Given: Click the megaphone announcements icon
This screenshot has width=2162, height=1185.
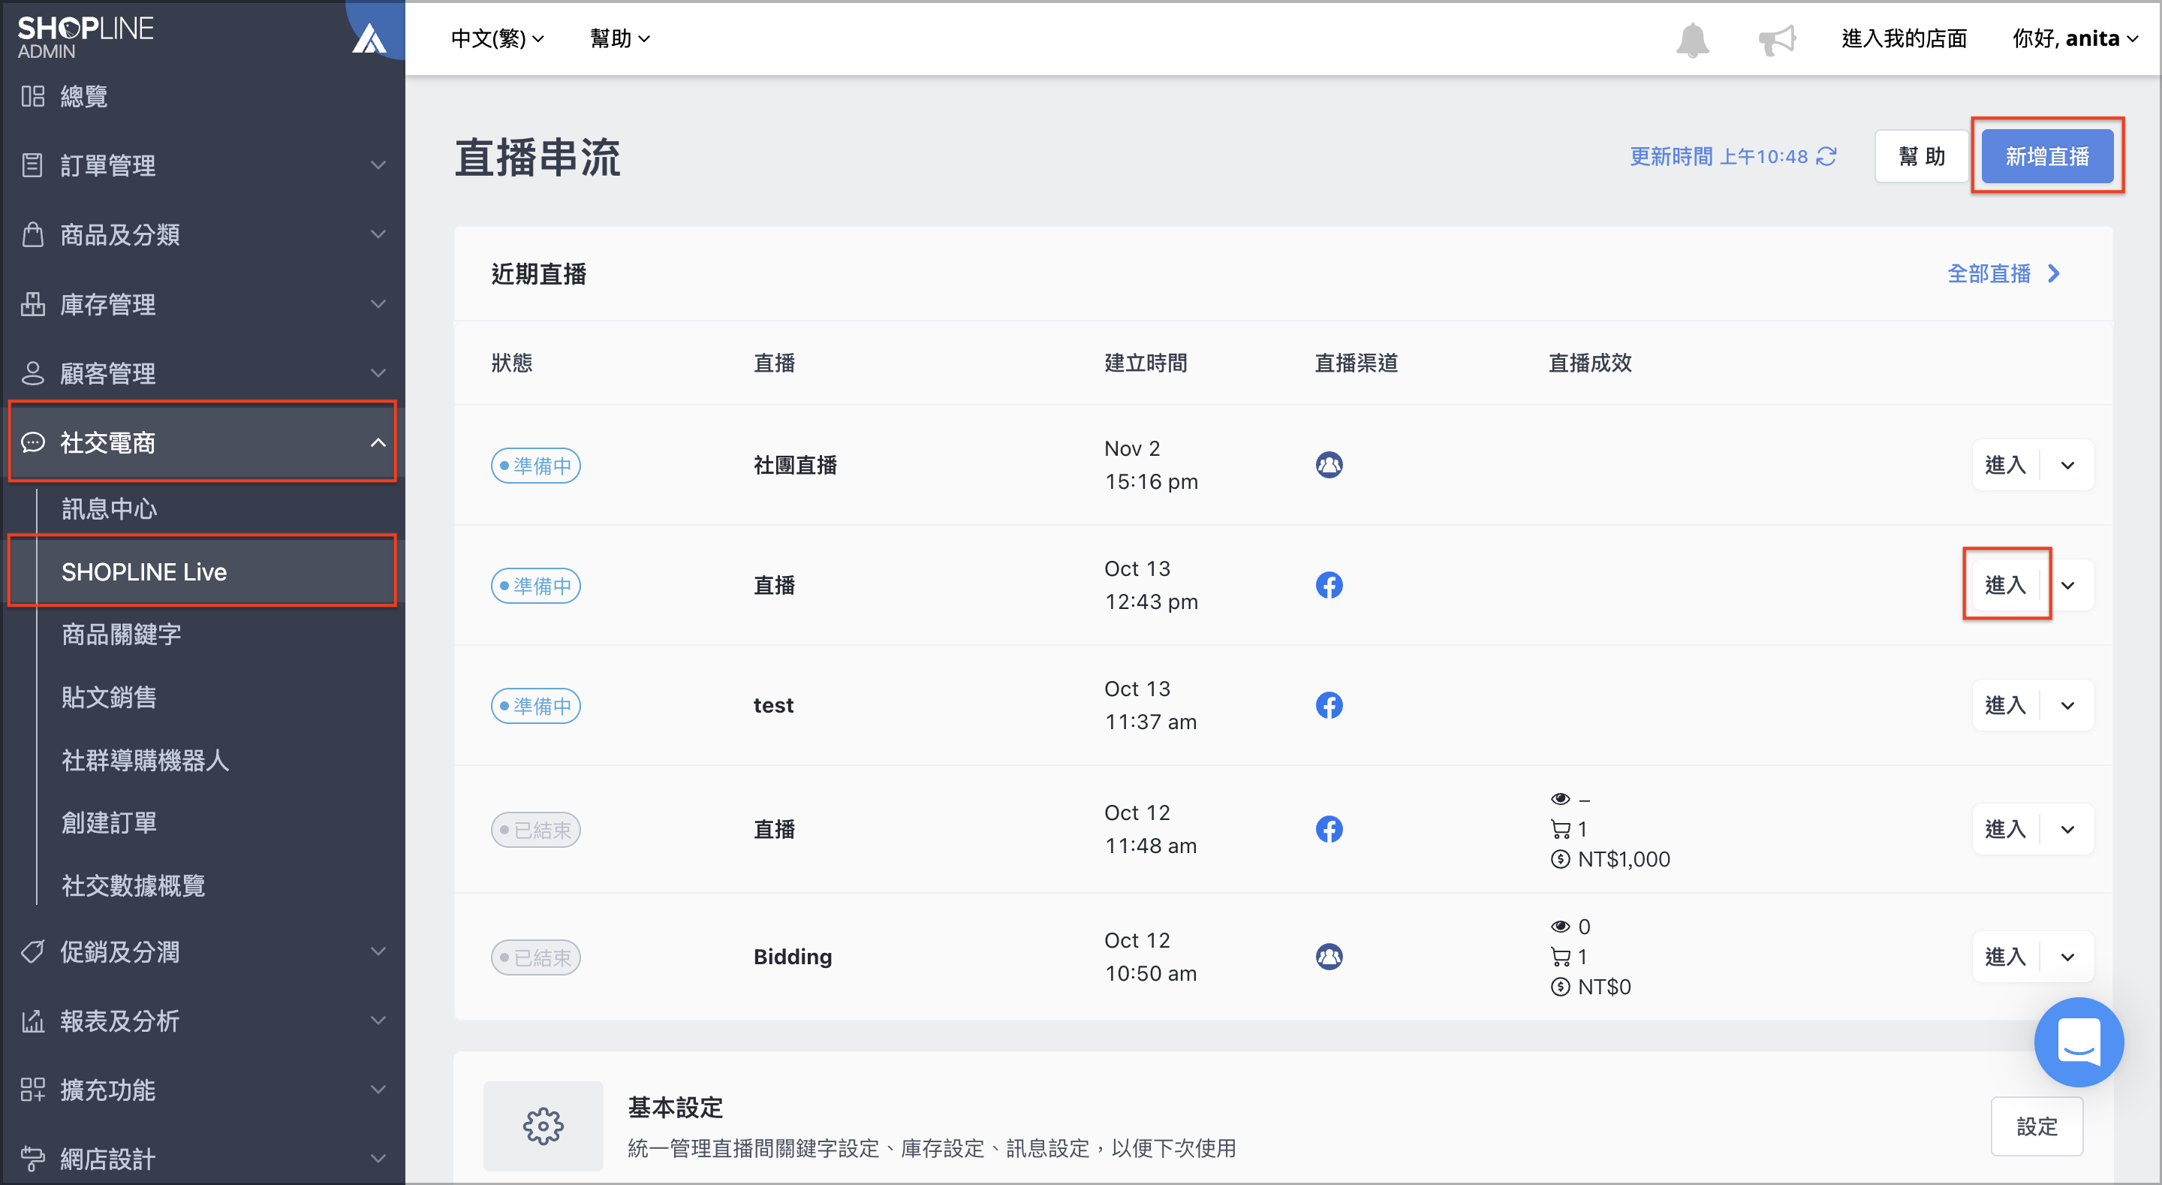Looking at the screenshot, I should [1777, 40].
